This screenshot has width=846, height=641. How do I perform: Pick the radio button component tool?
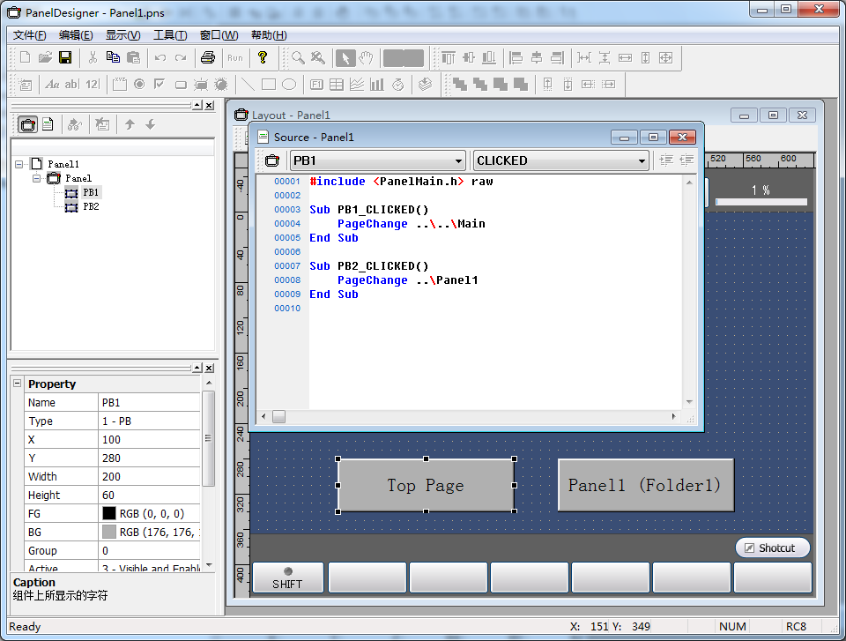coord(138,85)
